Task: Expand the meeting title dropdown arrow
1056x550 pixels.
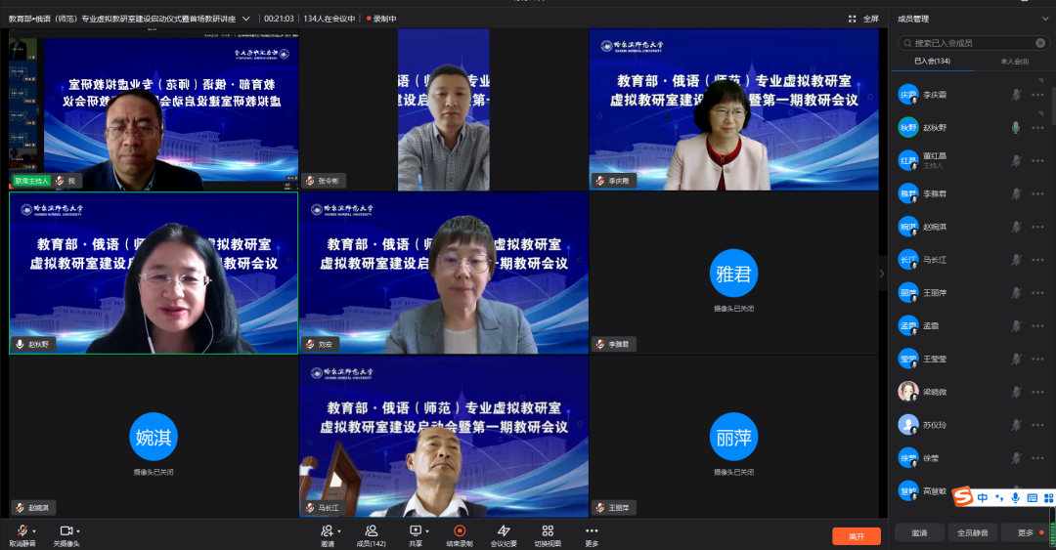Action: [x=246, y=19]
